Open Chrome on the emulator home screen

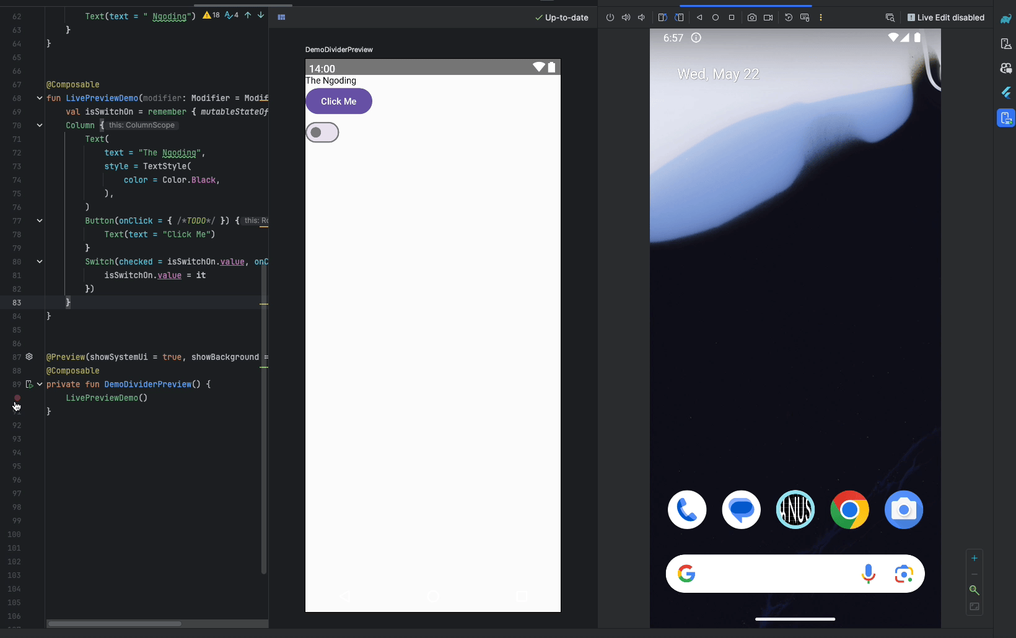tap(849, 510)
